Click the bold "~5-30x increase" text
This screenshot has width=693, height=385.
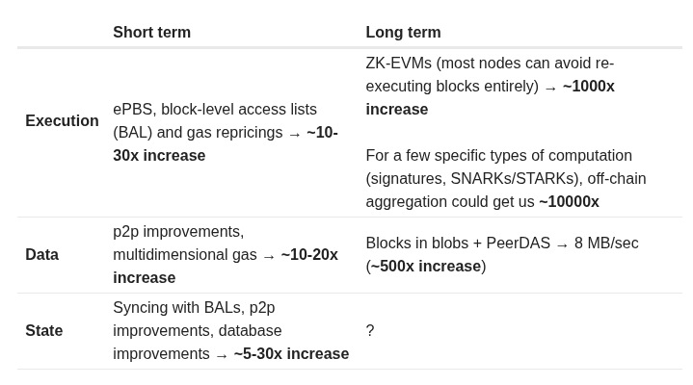pos(291,353)
